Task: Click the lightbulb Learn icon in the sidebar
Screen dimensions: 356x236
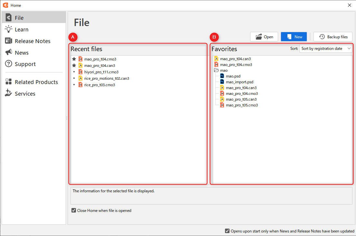Action: tap(9, 29)
